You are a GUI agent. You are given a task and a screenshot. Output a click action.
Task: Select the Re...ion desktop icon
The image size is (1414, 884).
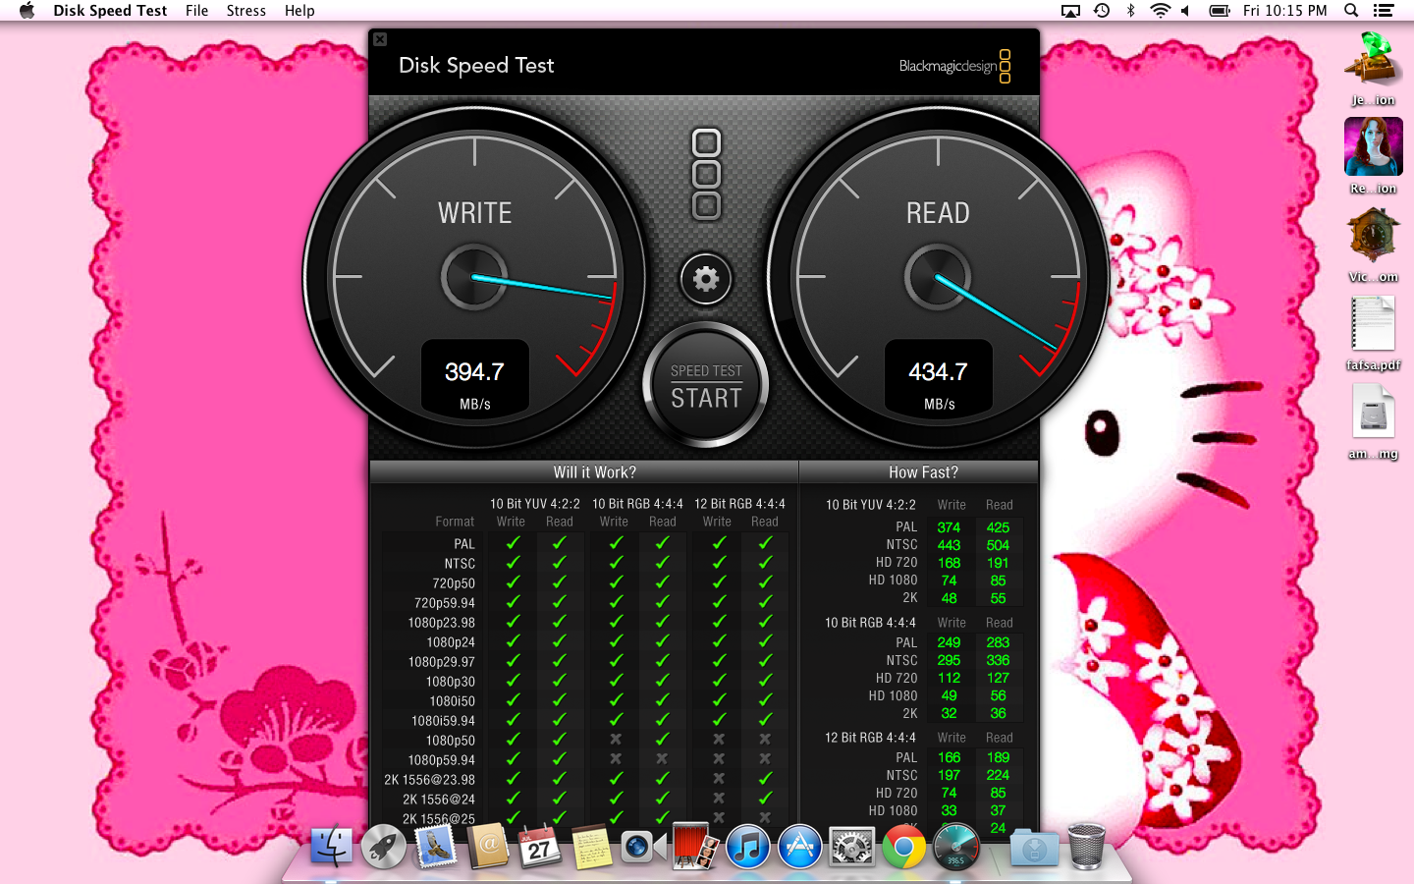coord(1373,155)
